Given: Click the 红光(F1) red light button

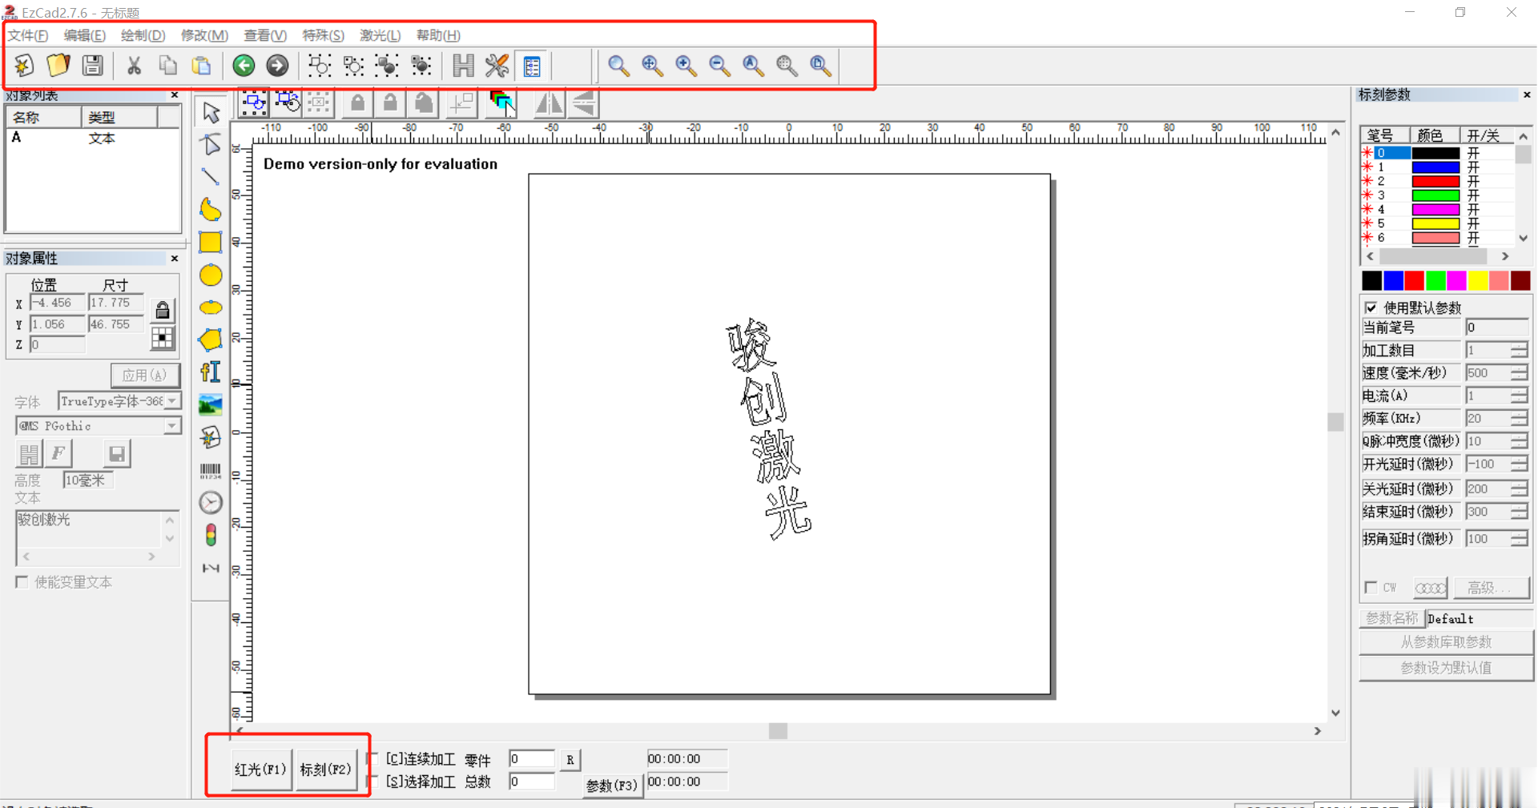Looking at the screenshot, I should click(x=261, y=770).
